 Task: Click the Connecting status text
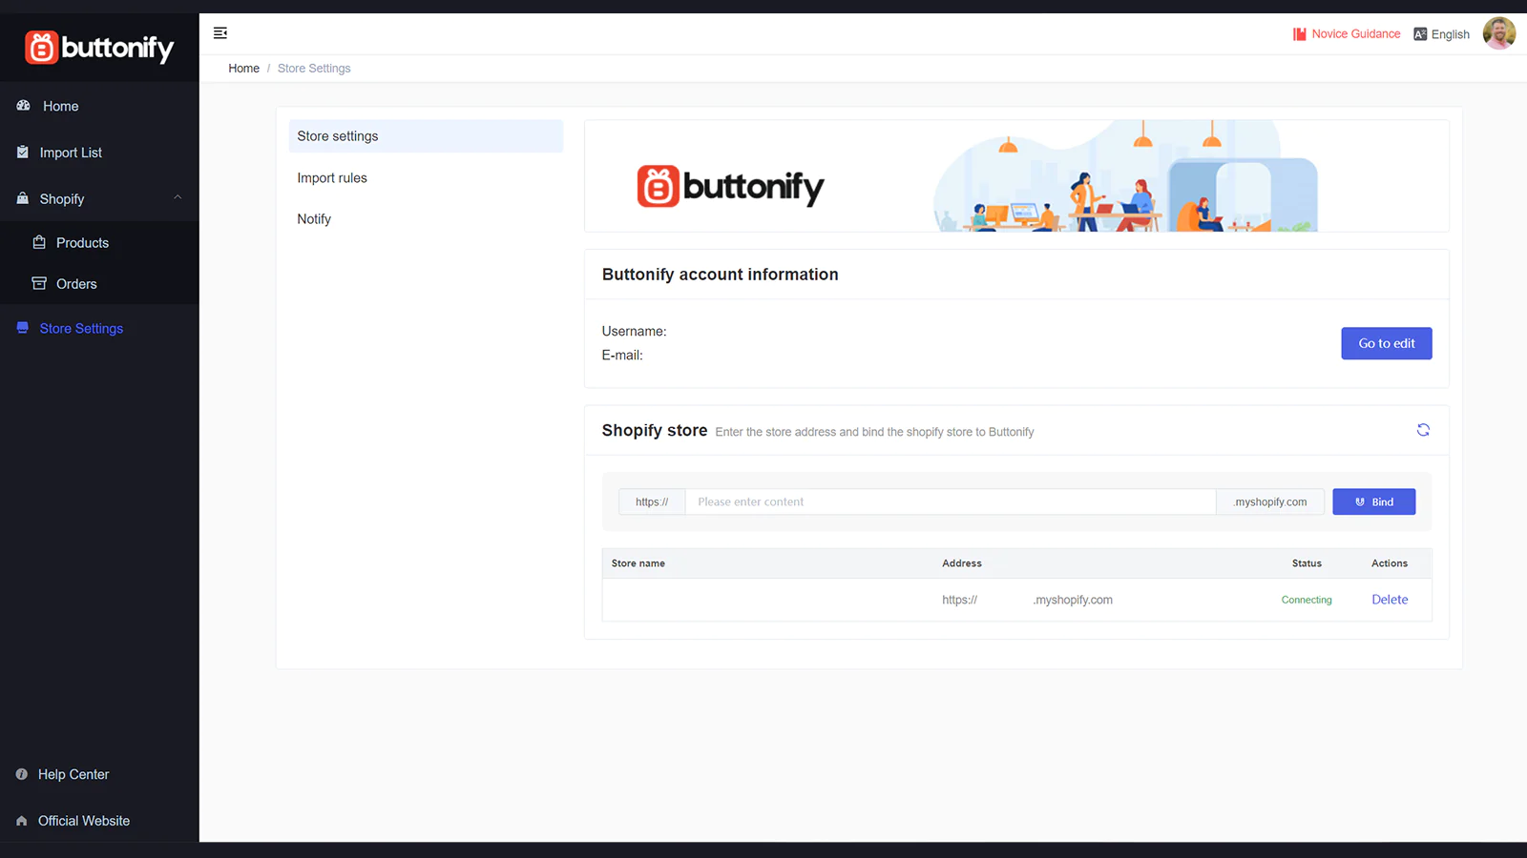[x=1306, y=600]
